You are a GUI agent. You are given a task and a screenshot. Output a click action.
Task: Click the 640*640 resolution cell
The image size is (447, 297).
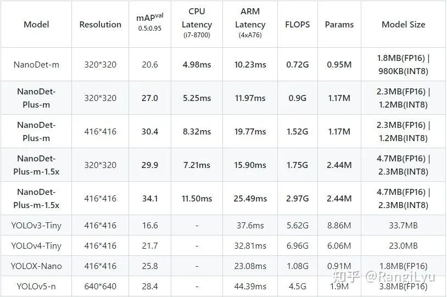pos(100,286)
